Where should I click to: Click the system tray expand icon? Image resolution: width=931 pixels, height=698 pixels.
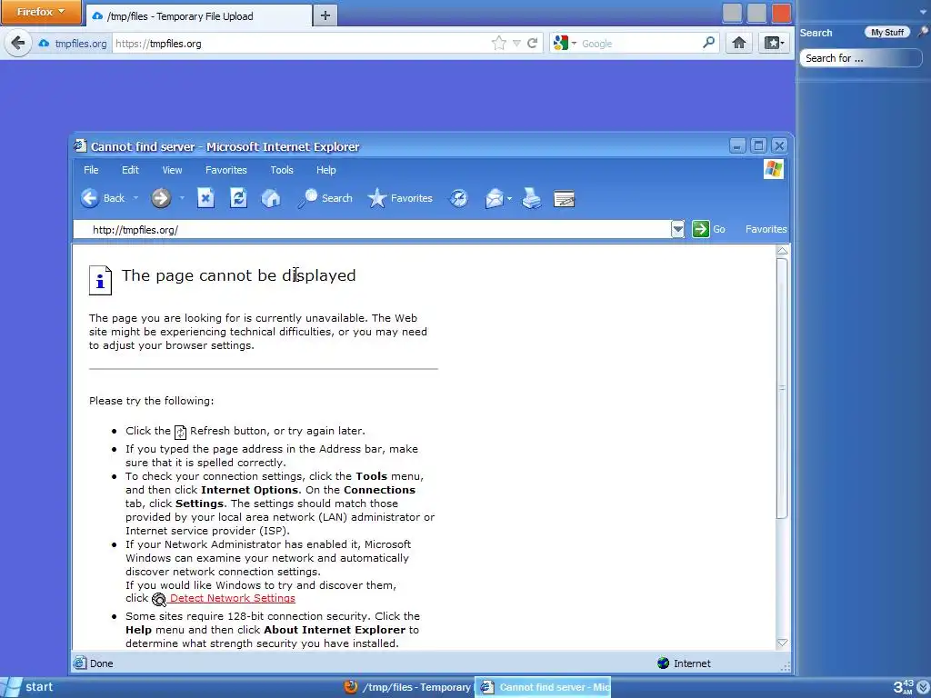[x=924, y=687]
